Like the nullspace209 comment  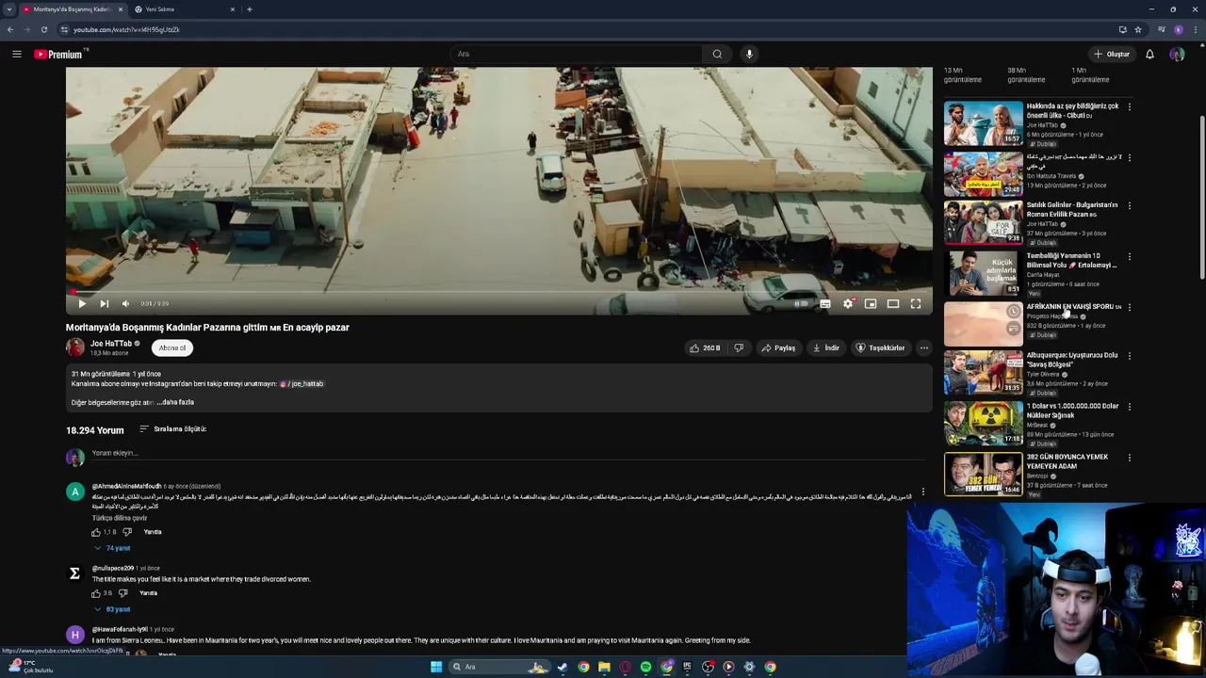click(x=95, y=593)
